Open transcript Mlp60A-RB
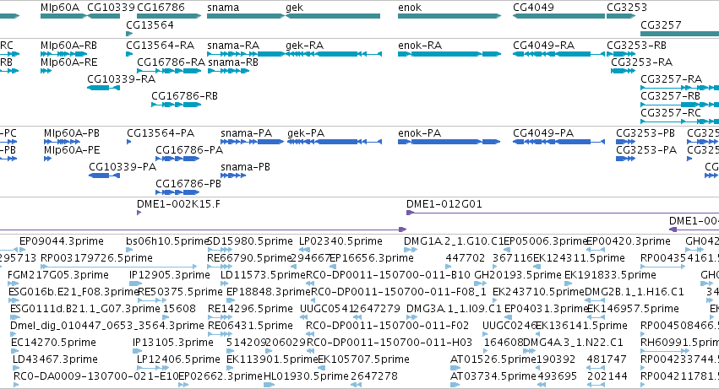 [68, 46]
